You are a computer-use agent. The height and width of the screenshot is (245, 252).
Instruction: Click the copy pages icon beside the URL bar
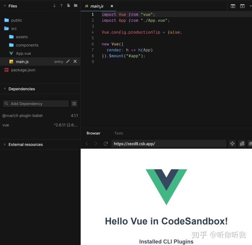tap(242, 143)
